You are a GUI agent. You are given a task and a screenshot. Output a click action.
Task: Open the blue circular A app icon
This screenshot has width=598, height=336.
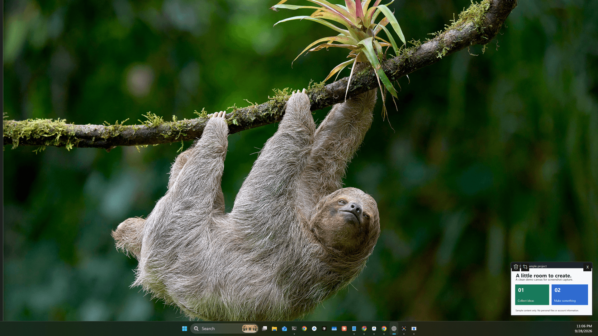point(314,329)
